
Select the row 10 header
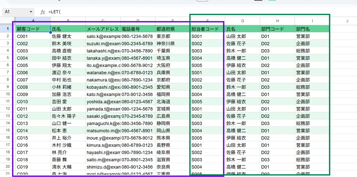pyautogui.click(x=8, y=94)
